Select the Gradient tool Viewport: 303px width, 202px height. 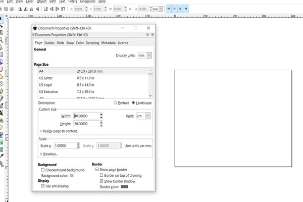[x=2, y=142]
